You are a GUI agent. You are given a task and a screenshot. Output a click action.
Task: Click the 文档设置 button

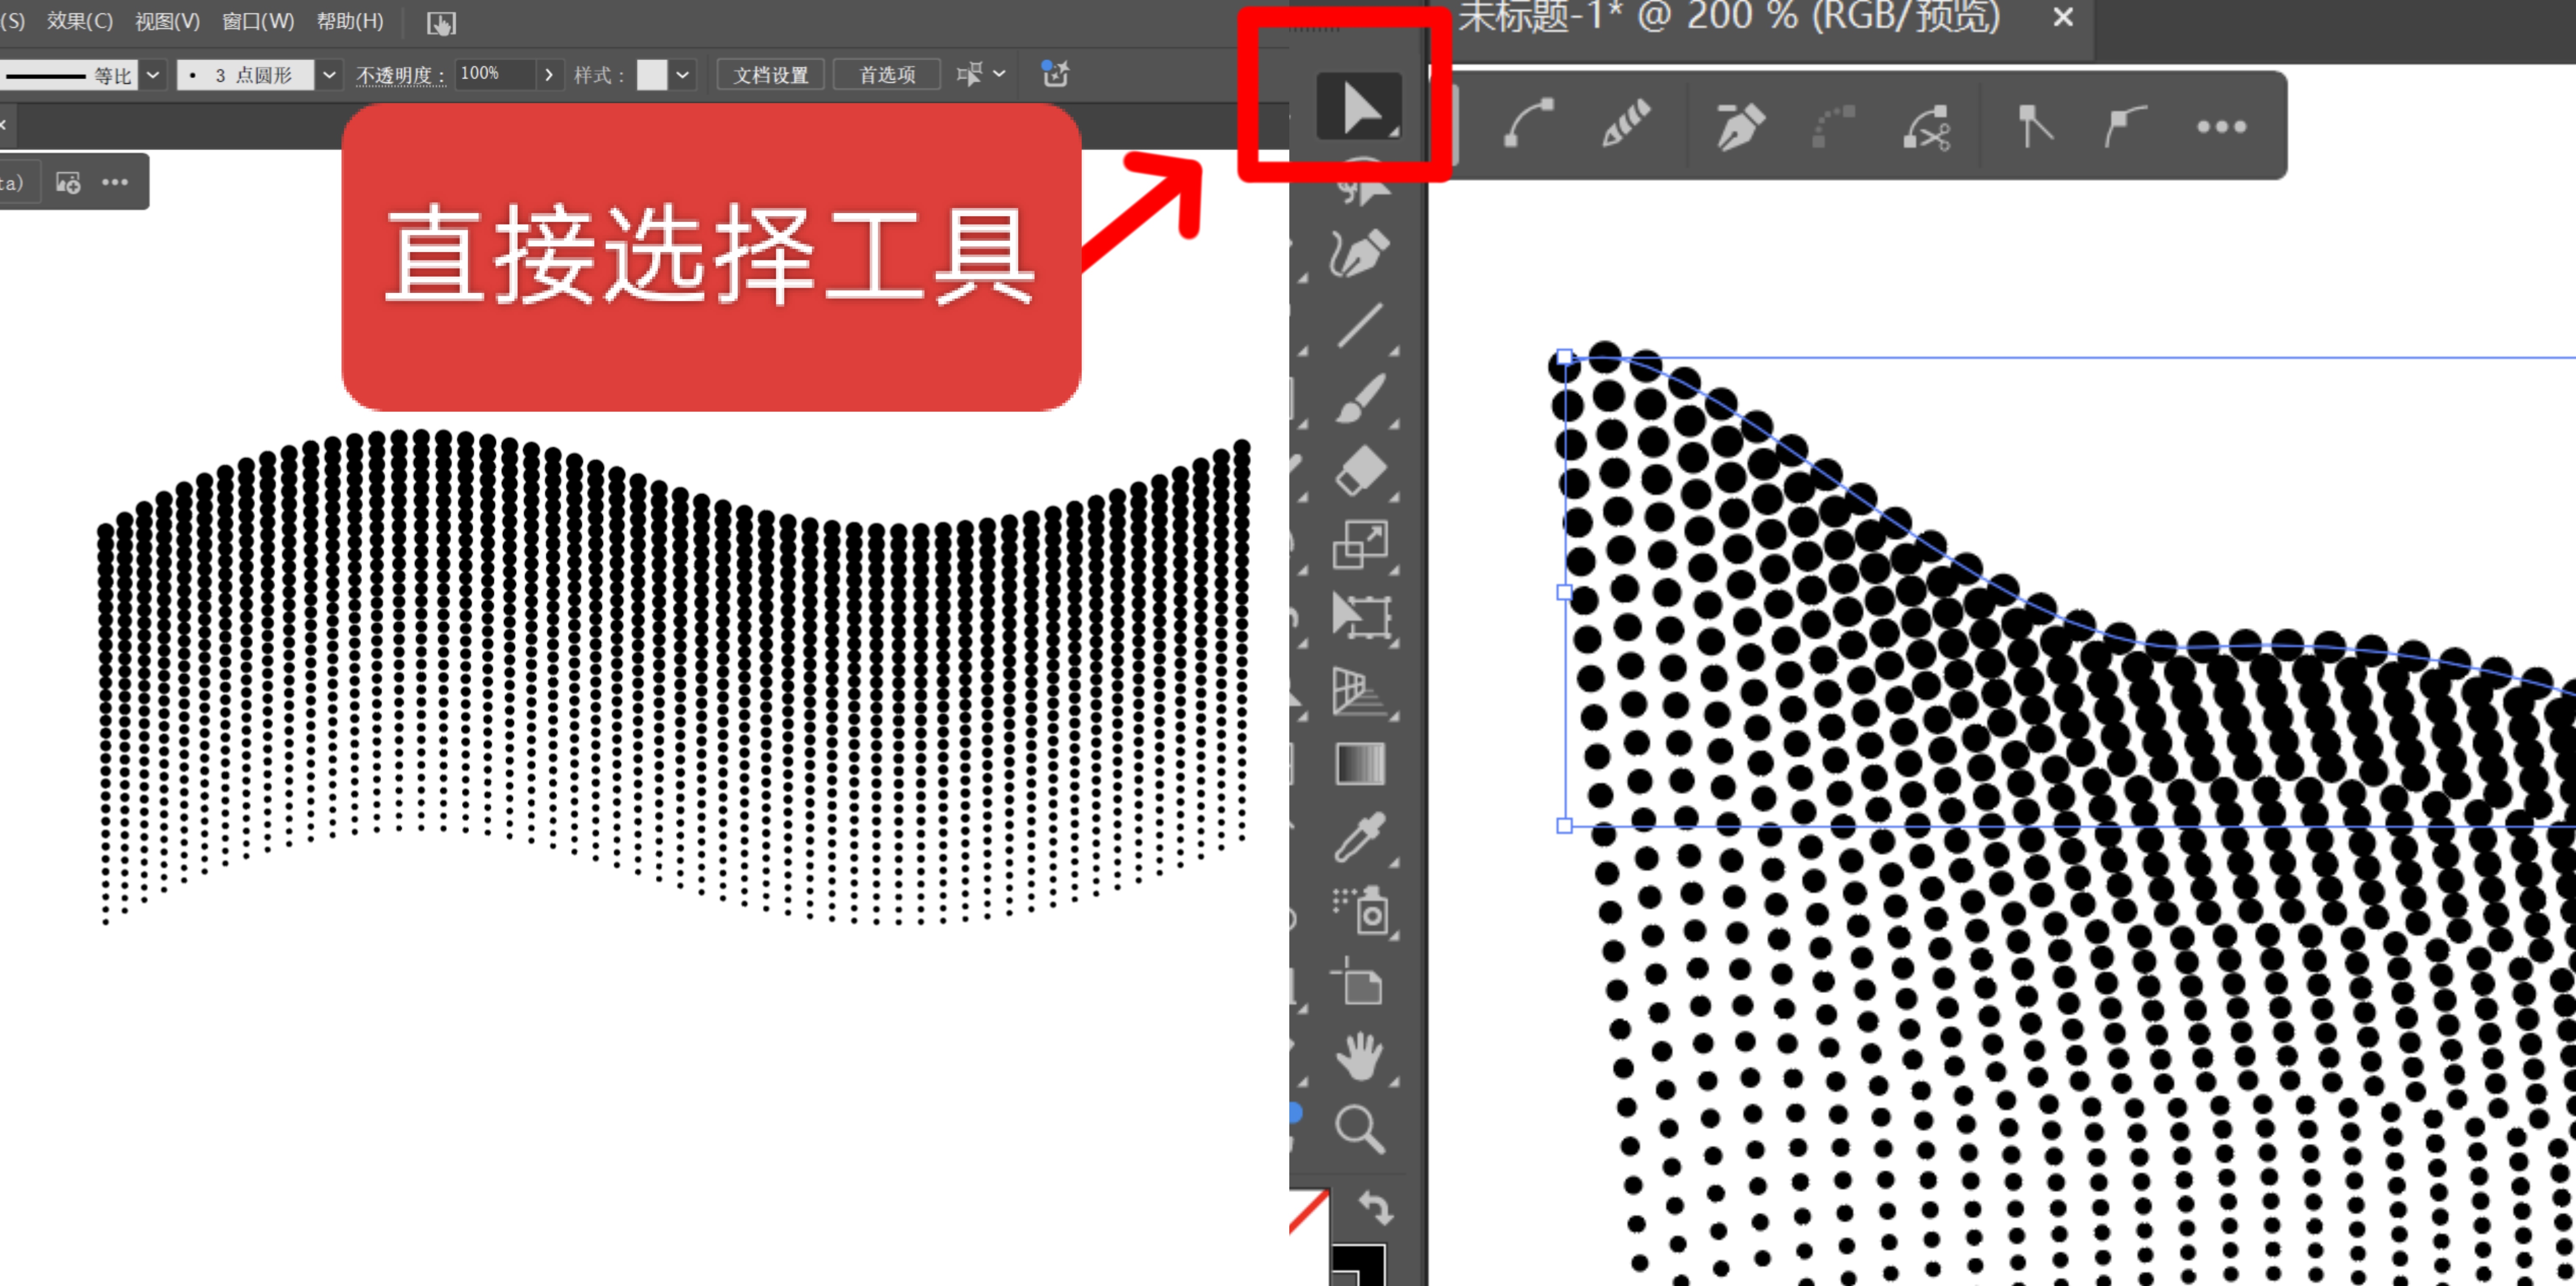(x=770, y=75)
